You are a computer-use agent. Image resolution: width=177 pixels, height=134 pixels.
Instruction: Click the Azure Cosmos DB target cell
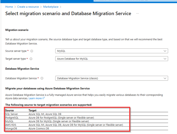click(x=39, y=129)
